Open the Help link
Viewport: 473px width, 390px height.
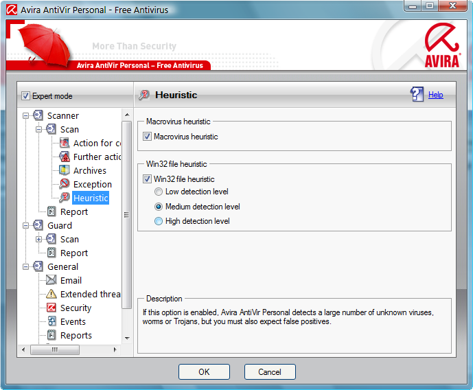click(x=436, y=94)
